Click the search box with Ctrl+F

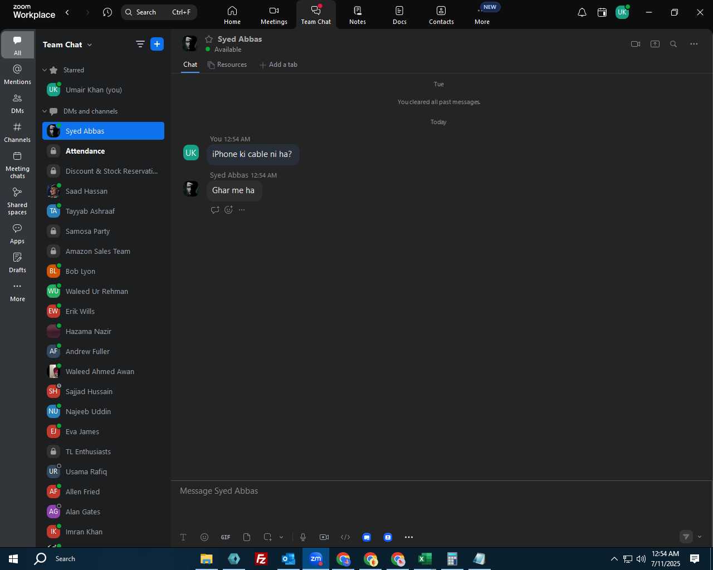point(159,12)
